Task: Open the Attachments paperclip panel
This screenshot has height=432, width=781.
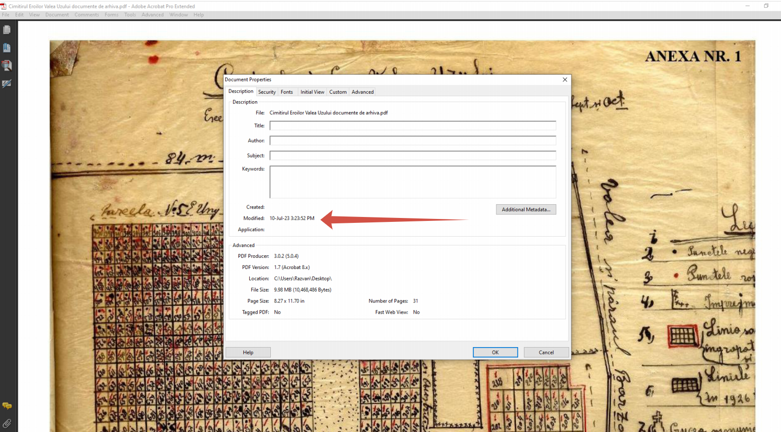Action: [7, 423]
